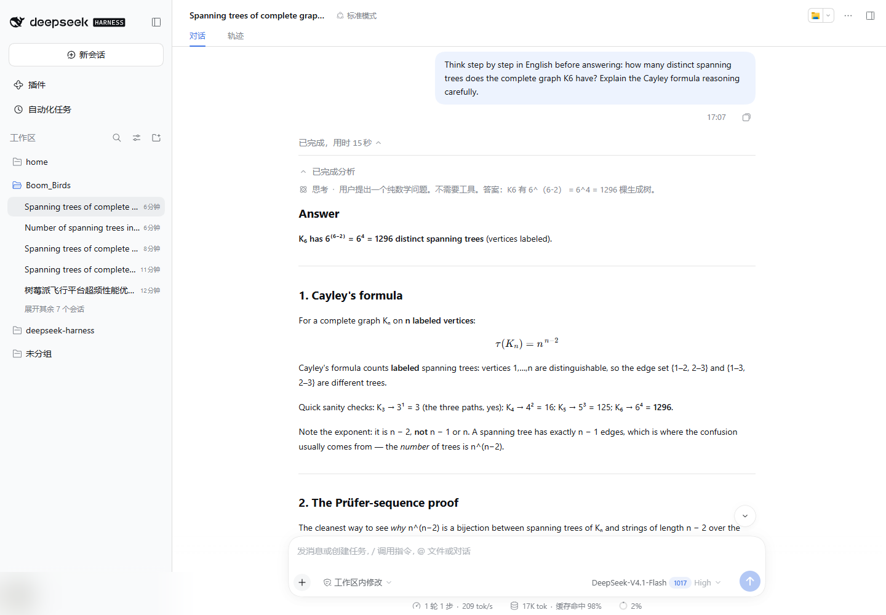This screenshot has height=615, width=886.
Task: Expand 展开其余 7 个会话 link
Action: coord(54,309)
